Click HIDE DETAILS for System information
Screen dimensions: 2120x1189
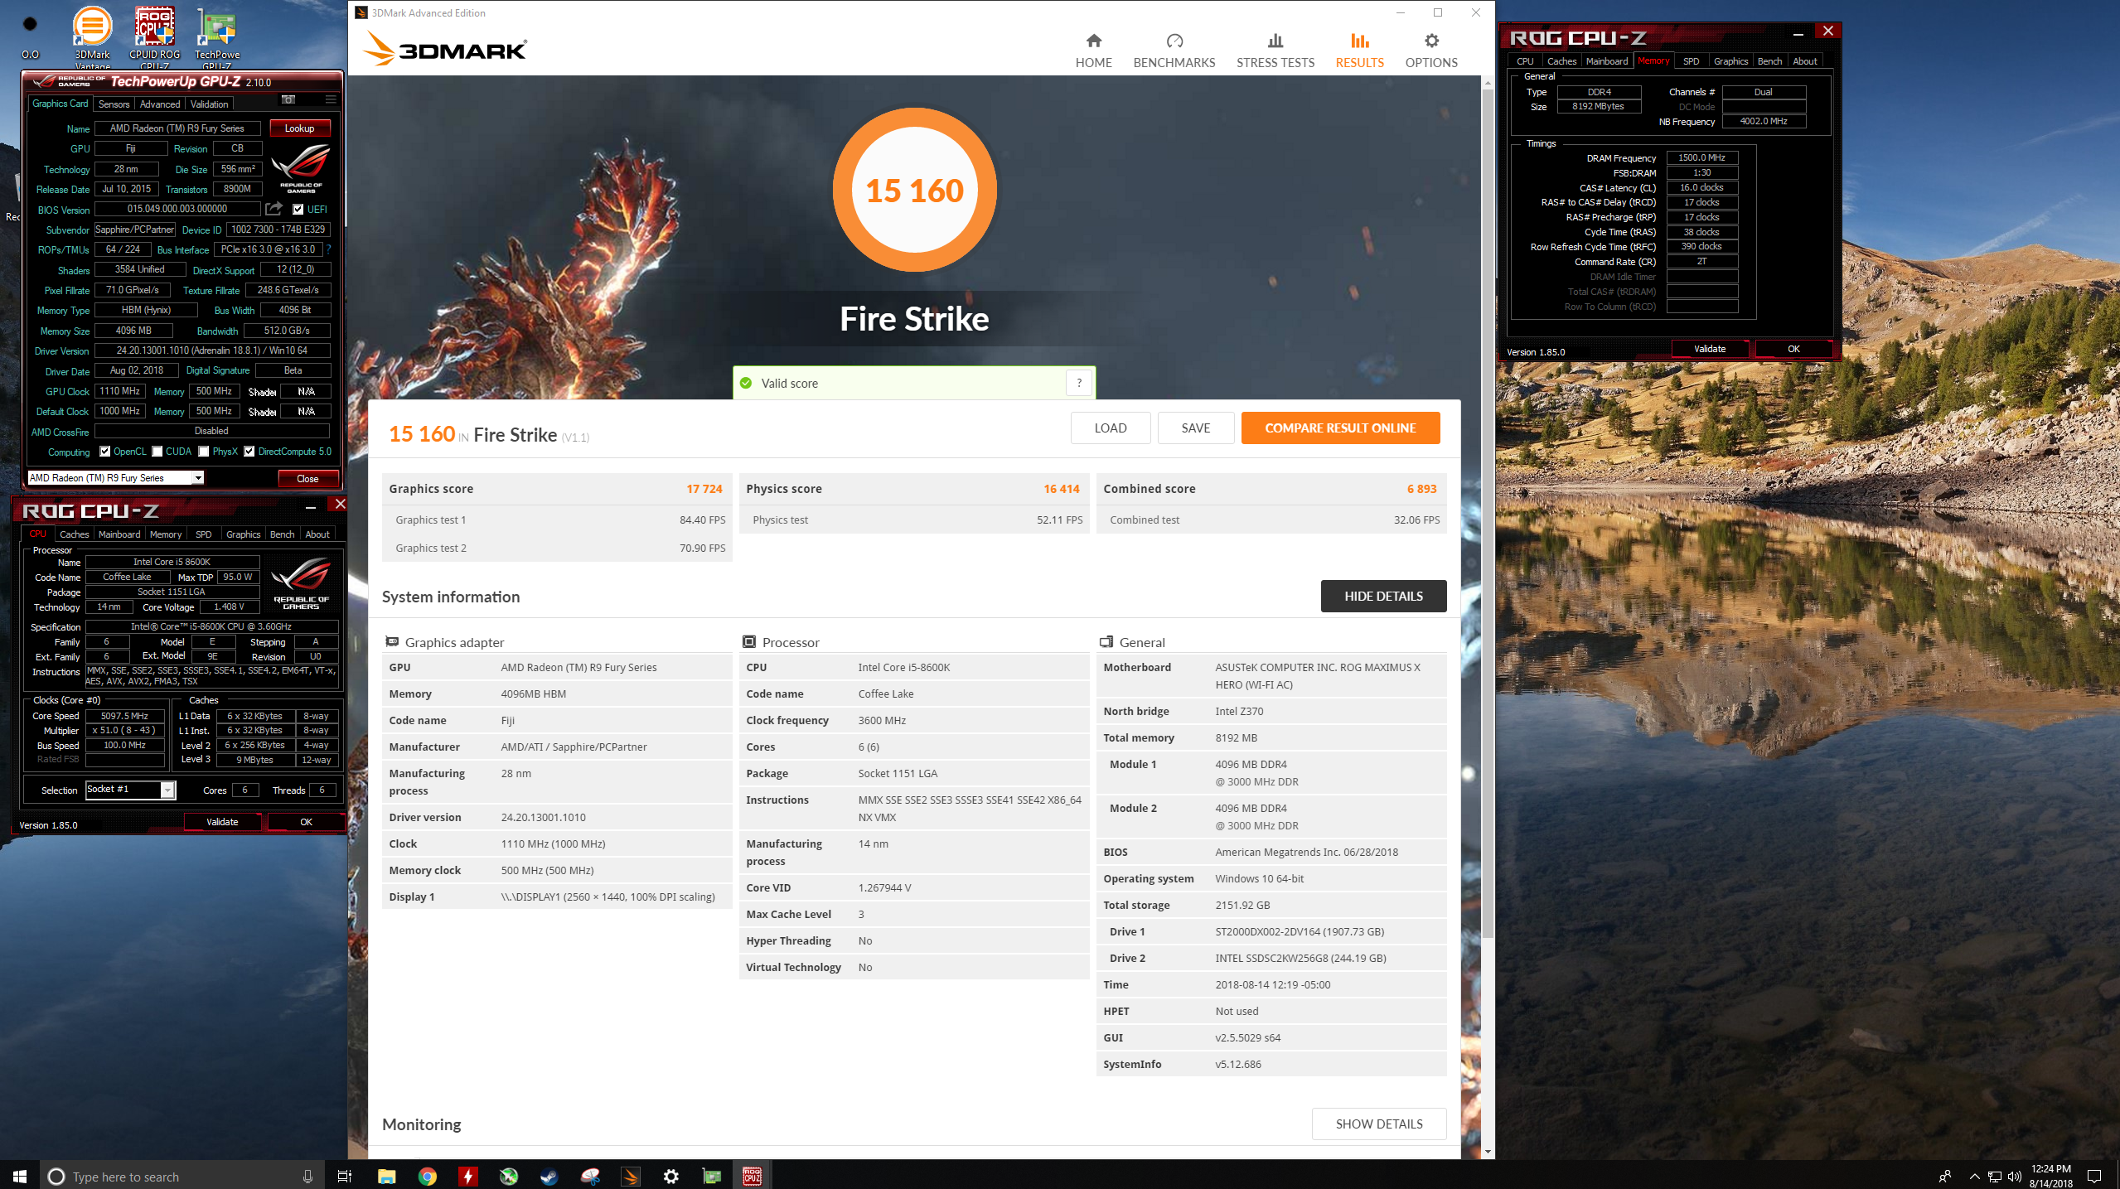click(x=1383, y=597)
